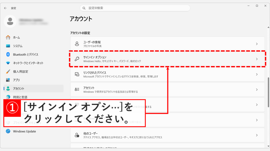Switch to システム in the sidebar
The height and width of the screenshot is (151, 270).
[x=8, y=46]
